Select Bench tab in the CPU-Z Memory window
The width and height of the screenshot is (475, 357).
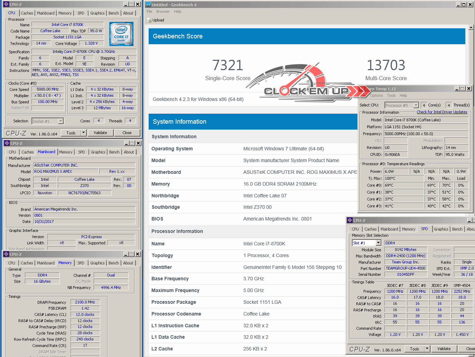pyautogui.click(x=113, y=263)
